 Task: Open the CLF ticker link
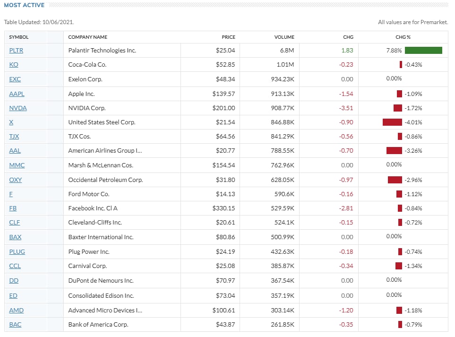pyautogui.click(x=15, y=223)
